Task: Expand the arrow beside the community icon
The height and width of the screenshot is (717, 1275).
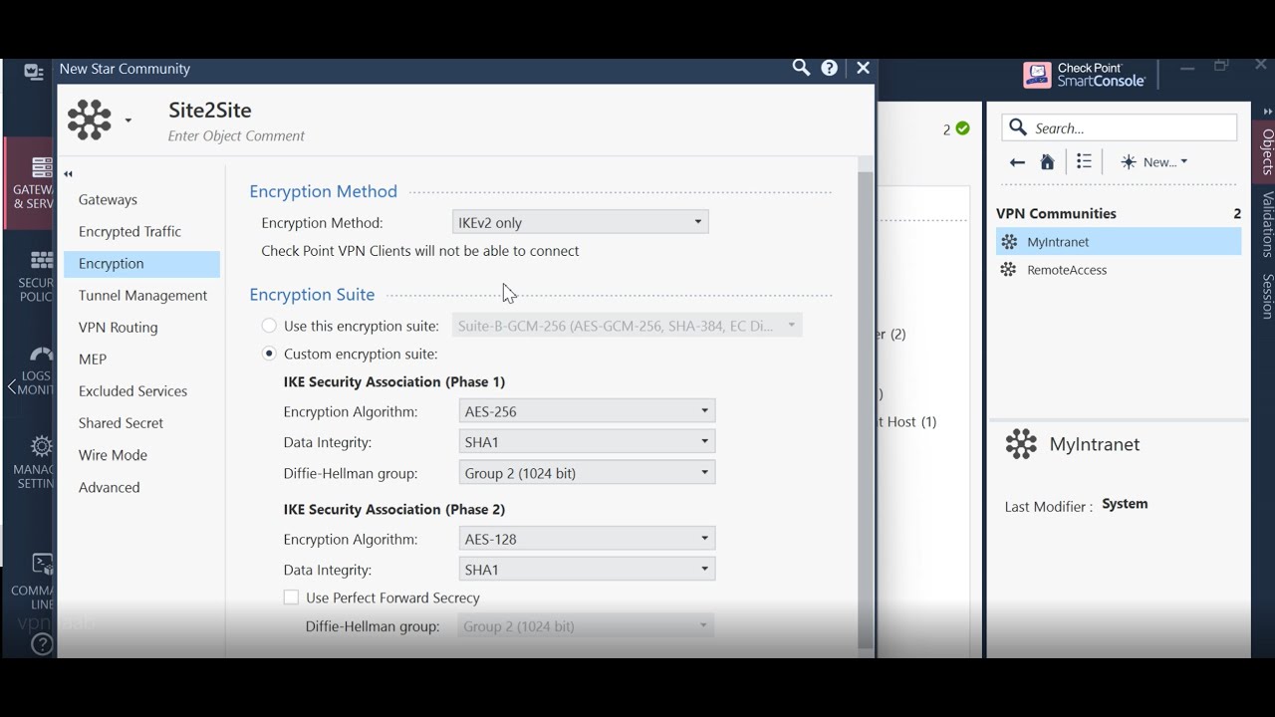Action: click(x=127, y=120)
